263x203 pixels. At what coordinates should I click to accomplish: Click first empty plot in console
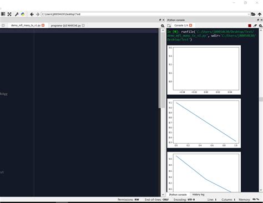tap(204, 70)
